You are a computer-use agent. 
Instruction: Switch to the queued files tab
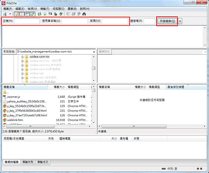[12, 162]
